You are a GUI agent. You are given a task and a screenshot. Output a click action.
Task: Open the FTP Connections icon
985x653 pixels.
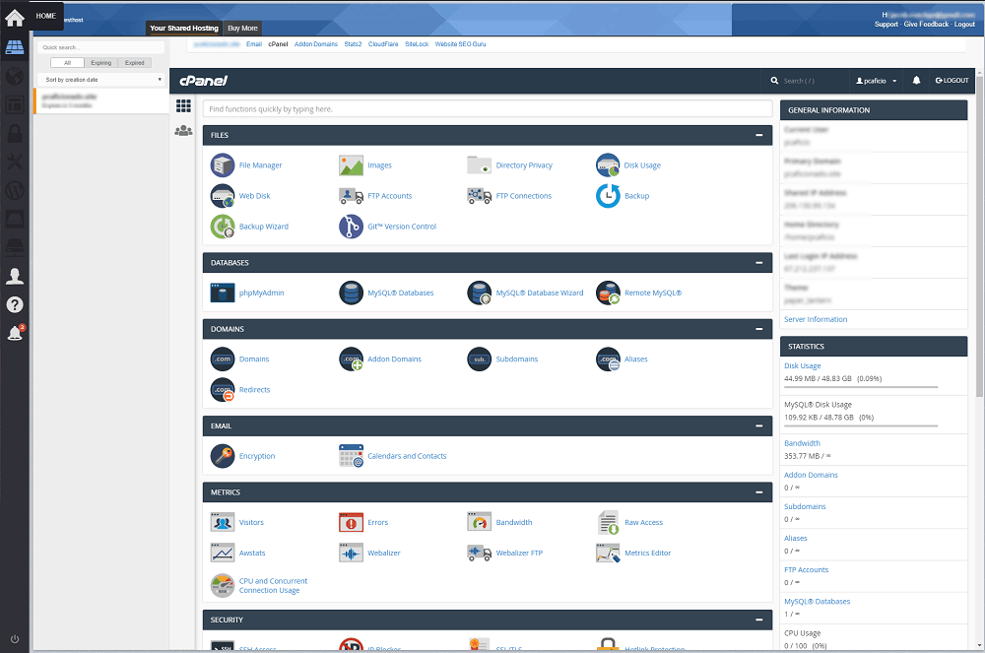point(480,196)
